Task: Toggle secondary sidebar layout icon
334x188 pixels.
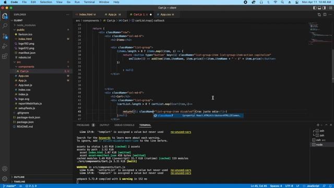Action: (324, 8)
